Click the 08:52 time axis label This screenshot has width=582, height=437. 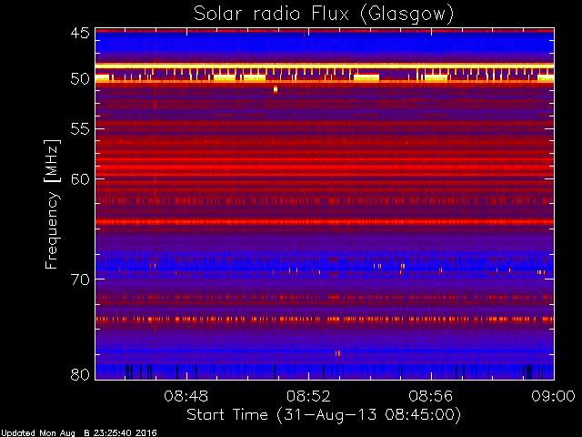pyautogui.click(x=308, y=396)
